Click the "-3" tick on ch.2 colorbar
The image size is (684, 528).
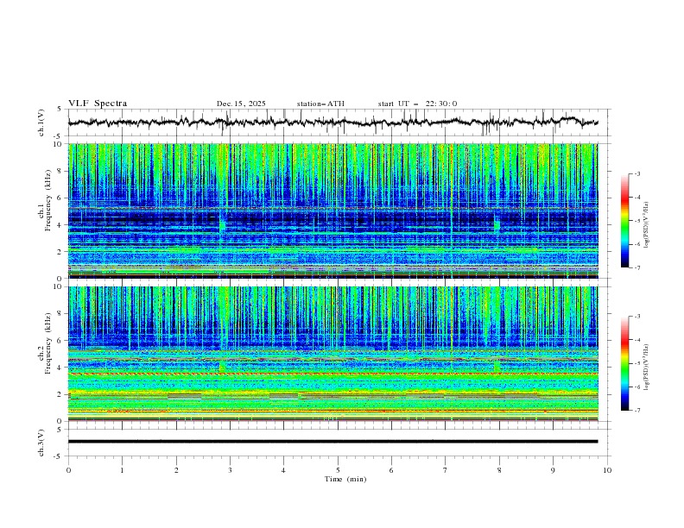tap(636, 317)
